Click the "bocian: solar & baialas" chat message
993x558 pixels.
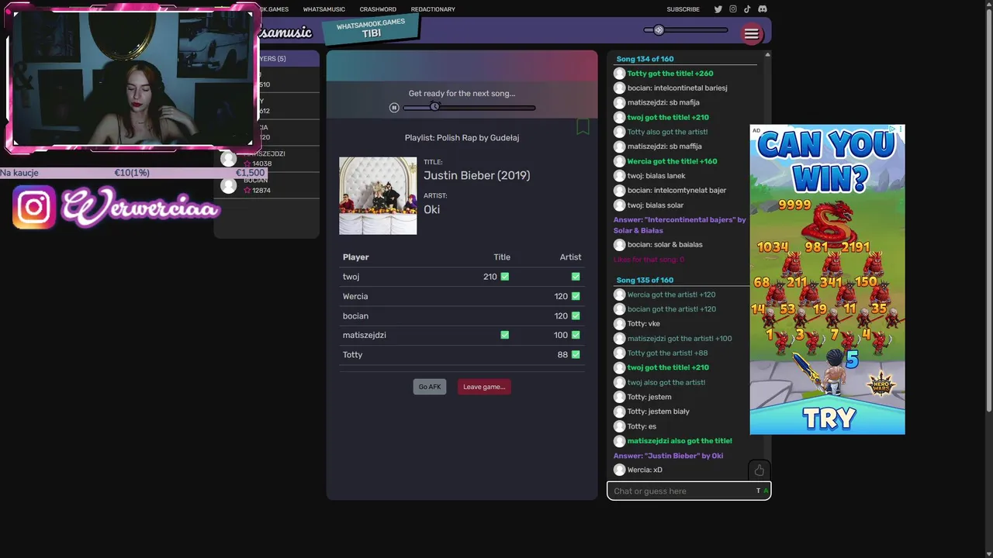coord(665,245)
